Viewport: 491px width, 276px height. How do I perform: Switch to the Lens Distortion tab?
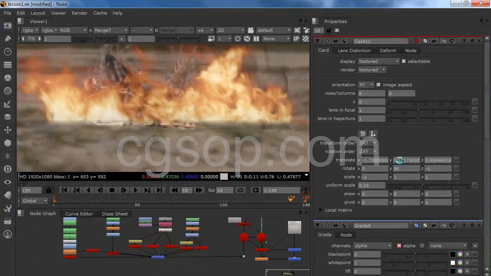coord(354,51)
